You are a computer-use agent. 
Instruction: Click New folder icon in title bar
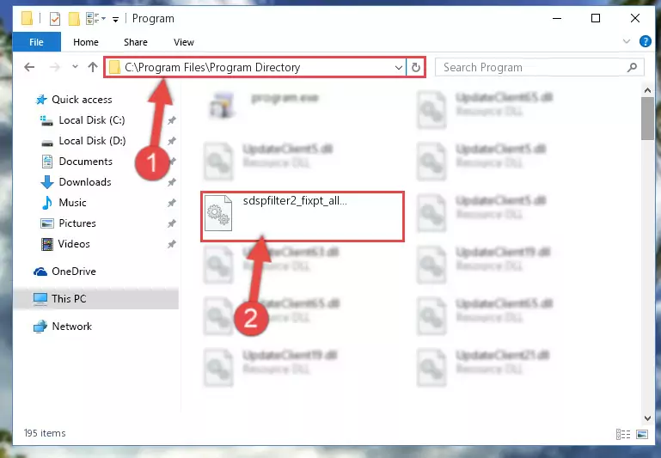[x=74, y=19]
